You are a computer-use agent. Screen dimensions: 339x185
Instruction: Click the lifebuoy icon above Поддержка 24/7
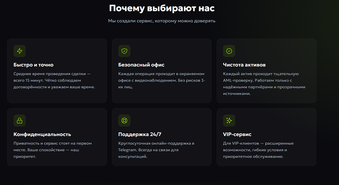tap(124, 121)
